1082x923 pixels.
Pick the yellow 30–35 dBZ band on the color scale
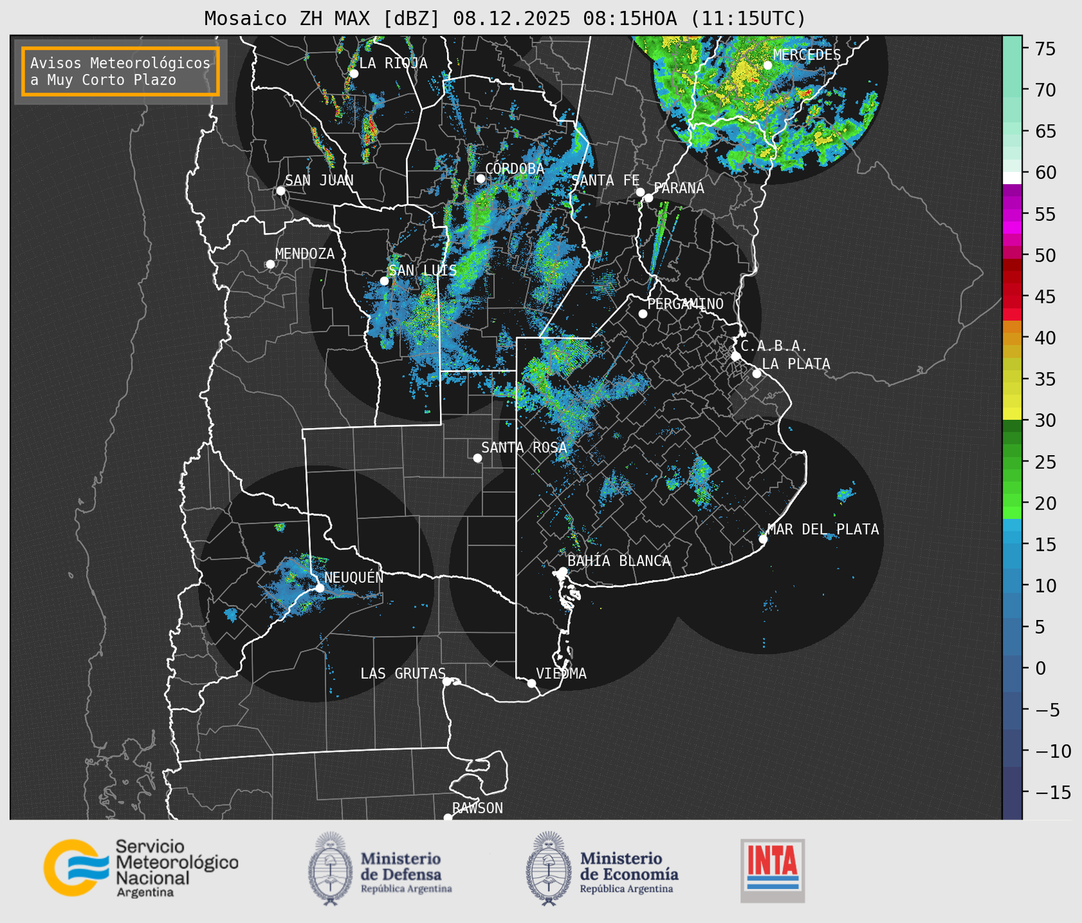[1012, 399]
